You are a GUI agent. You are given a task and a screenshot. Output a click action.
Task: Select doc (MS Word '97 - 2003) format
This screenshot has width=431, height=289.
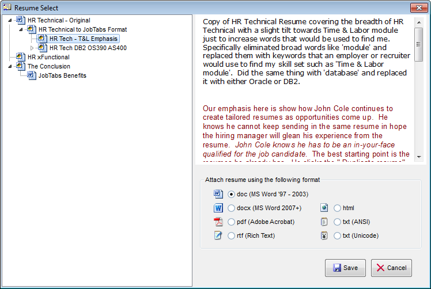pyautogui.click(x=231, y=195)
